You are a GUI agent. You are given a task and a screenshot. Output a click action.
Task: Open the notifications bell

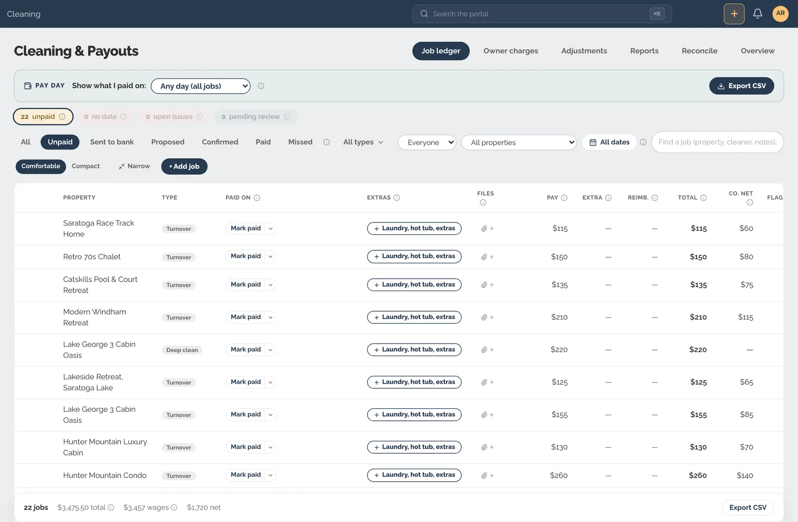pyautogui.click(x=757, y=14)
